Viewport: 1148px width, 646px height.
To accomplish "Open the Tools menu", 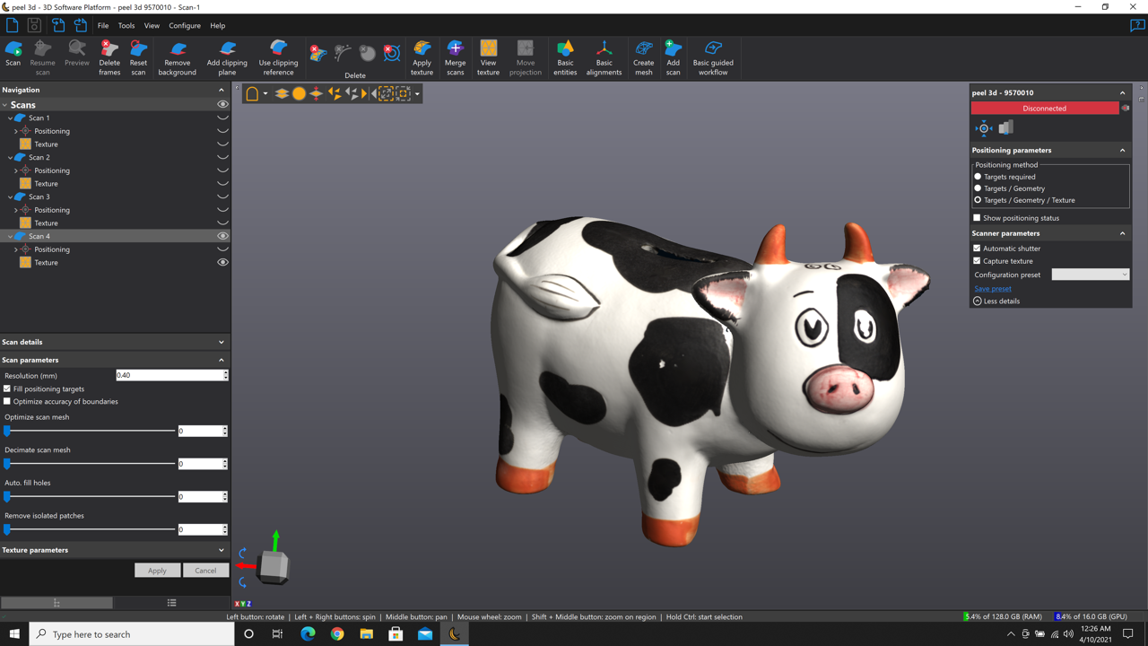I will [126, 26].
